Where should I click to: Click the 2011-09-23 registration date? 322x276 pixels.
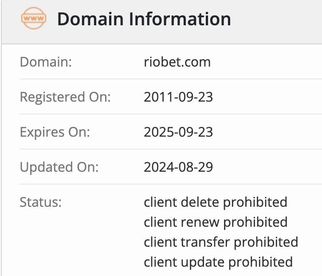178,97
